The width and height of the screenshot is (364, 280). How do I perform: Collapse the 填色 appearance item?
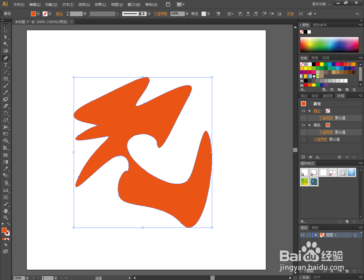309,125
